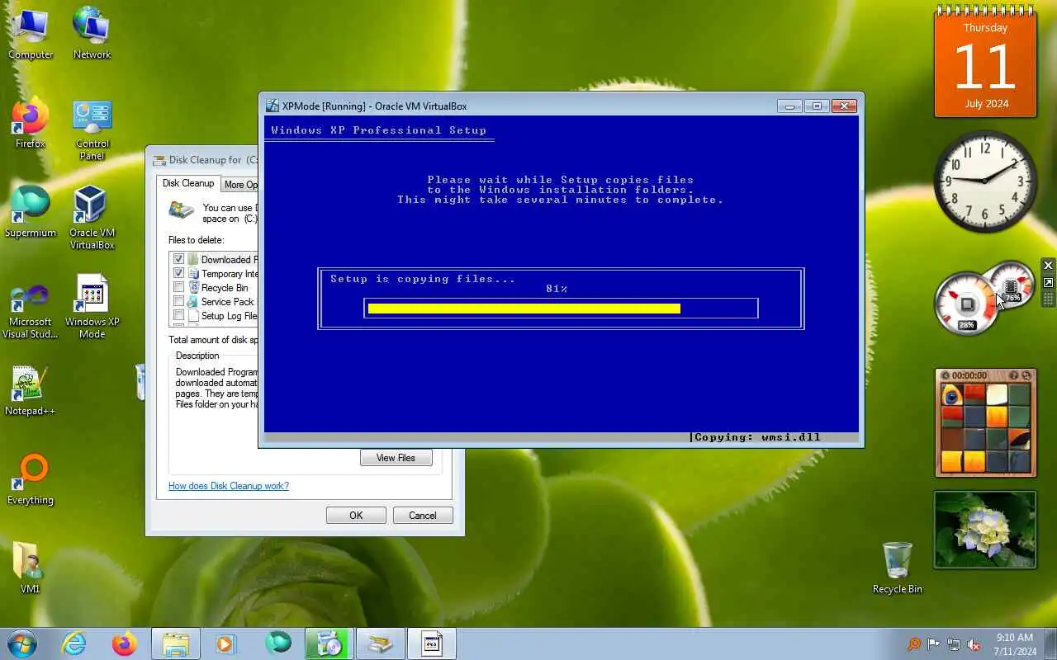Viewport: 1057px width, 660px height.
Task: Enlarge the CPU meter gadget
Action: pos(1048,282)
